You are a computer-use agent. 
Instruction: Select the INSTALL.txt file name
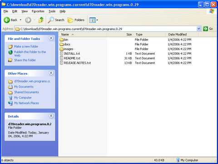pyautogui.click(x=72, y=54)
